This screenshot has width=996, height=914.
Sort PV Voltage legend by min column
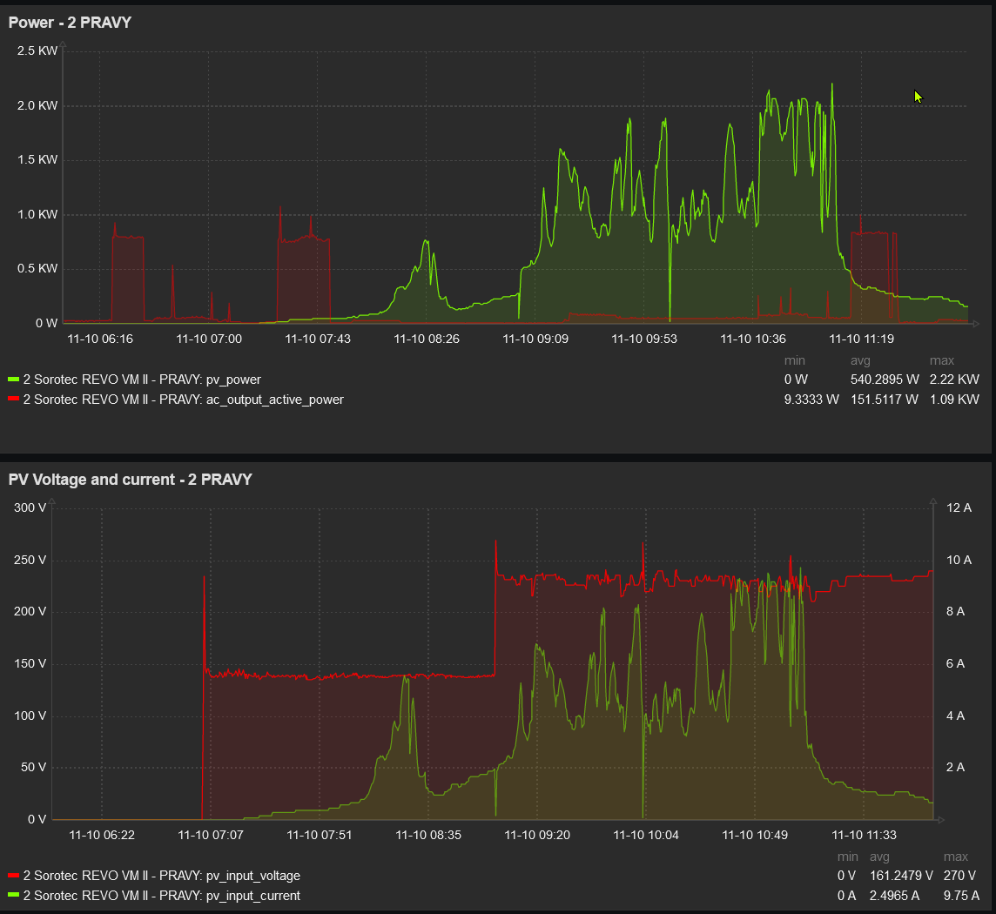pos(847,857)
